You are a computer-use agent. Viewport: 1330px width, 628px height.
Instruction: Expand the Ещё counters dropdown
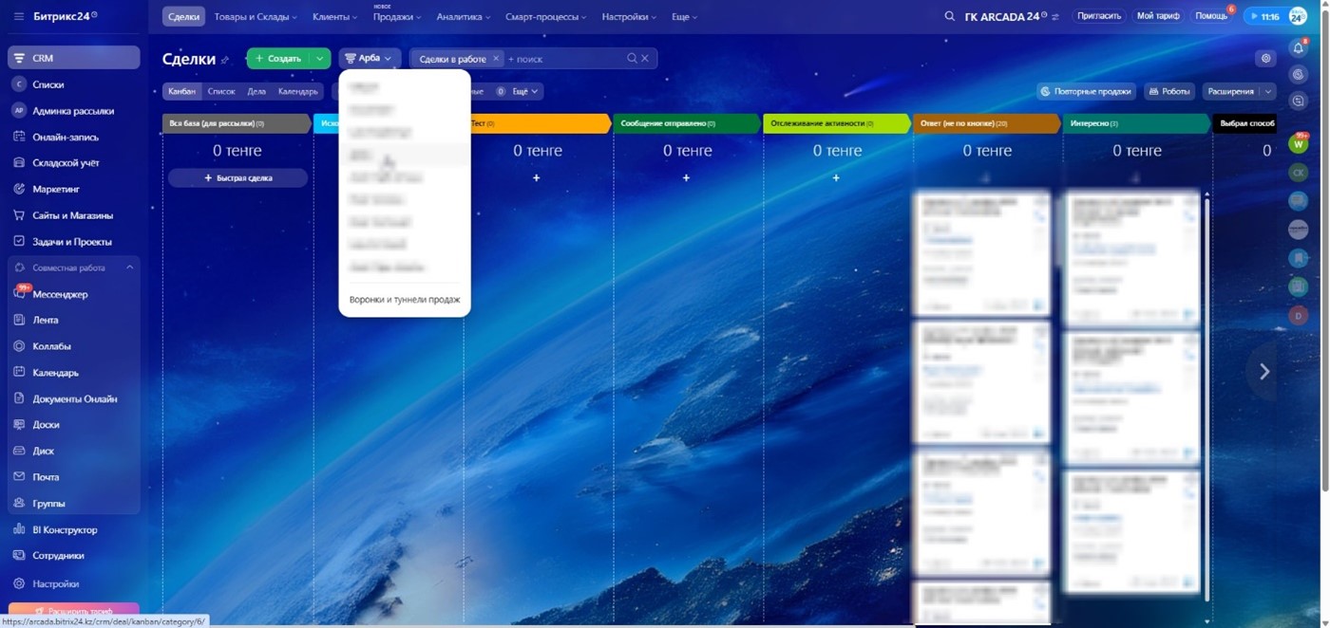tap(526, 91)
